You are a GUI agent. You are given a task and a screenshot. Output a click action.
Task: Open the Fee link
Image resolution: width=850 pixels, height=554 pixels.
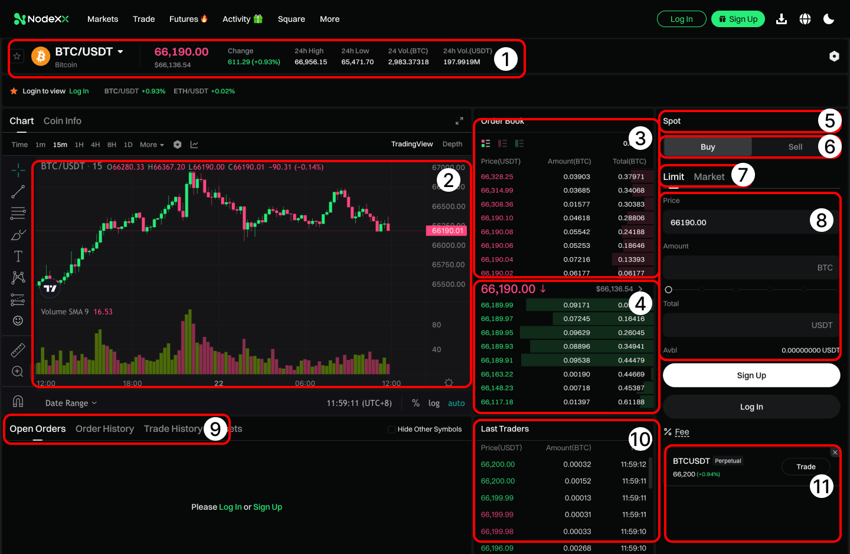pos(682,432)
